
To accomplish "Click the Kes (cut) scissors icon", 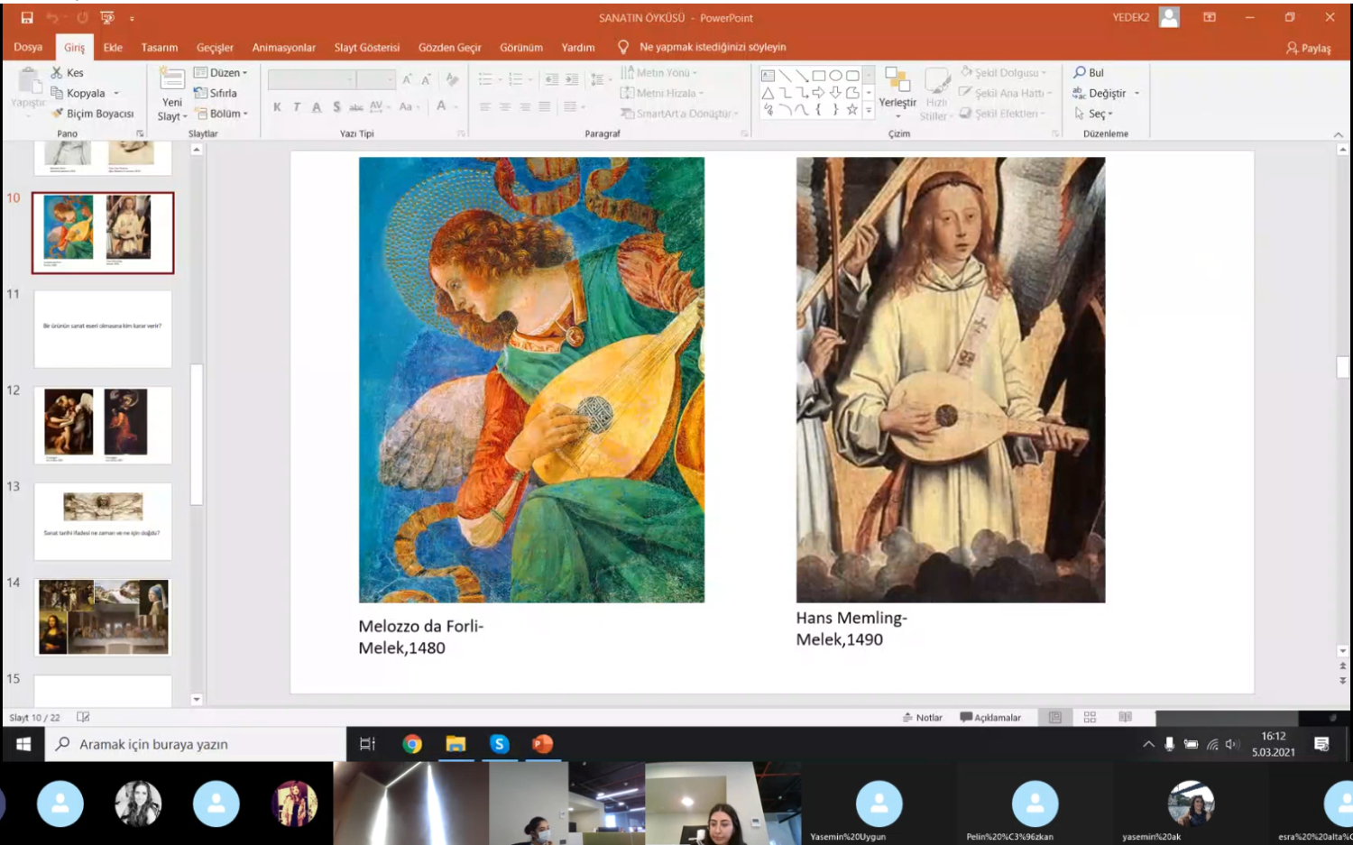I will (57, 73).
